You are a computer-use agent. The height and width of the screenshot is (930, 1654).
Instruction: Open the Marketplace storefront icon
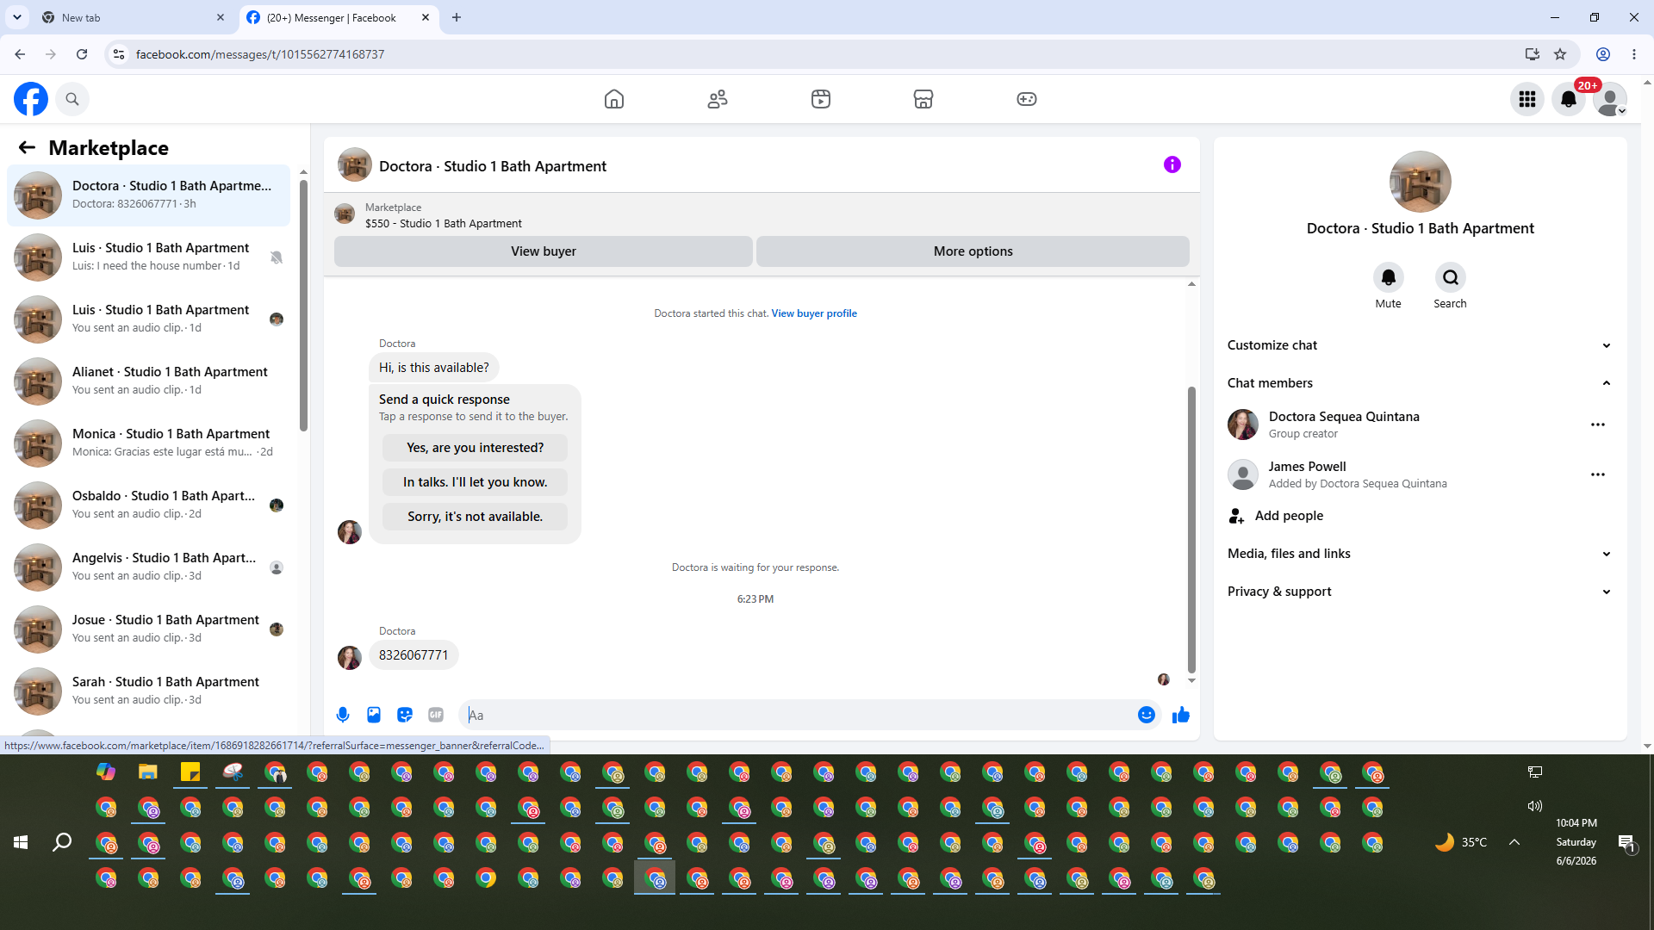coord(923,99)
